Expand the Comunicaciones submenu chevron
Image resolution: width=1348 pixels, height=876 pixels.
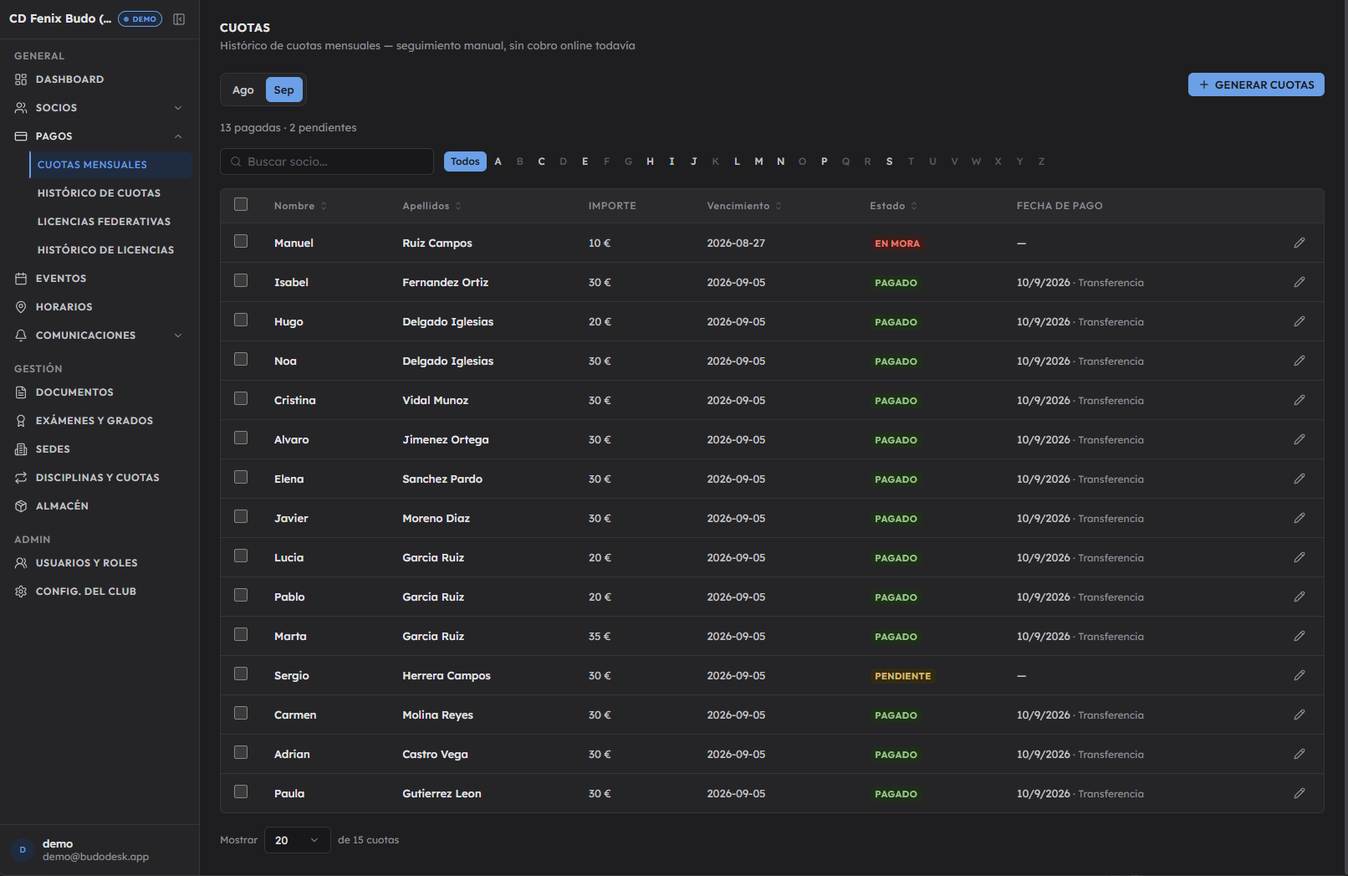[x=178, y=336]
